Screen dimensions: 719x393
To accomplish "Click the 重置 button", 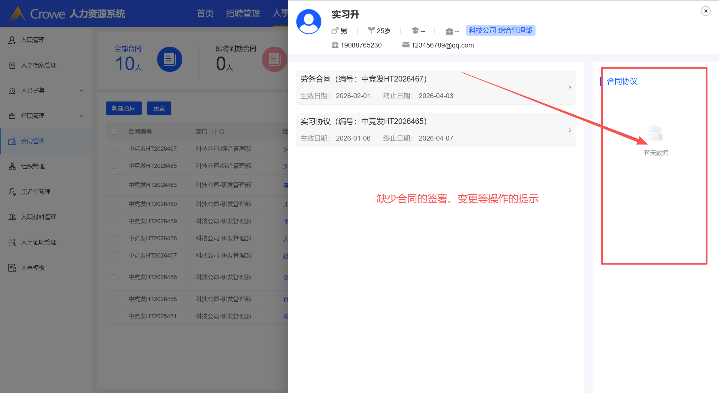I will (159, 108).
